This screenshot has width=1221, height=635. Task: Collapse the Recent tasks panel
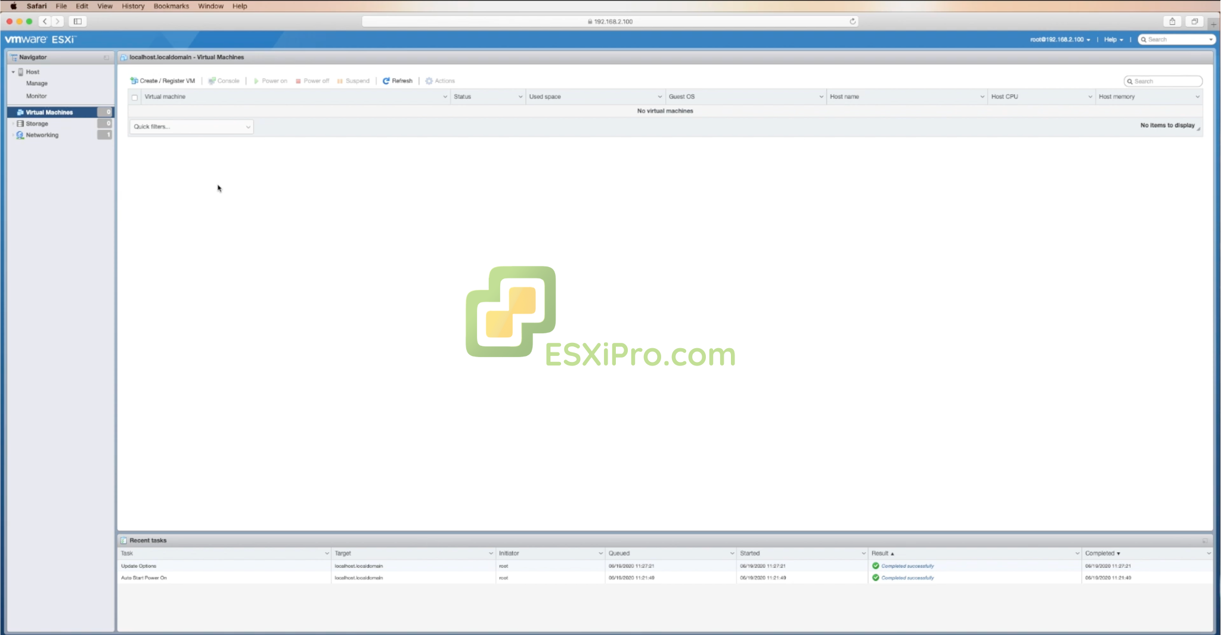tap(1207, 540)
